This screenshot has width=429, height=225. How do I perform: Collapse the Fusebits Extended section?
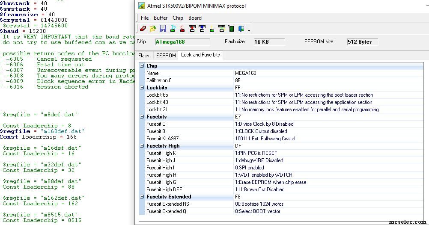point(142,197)
